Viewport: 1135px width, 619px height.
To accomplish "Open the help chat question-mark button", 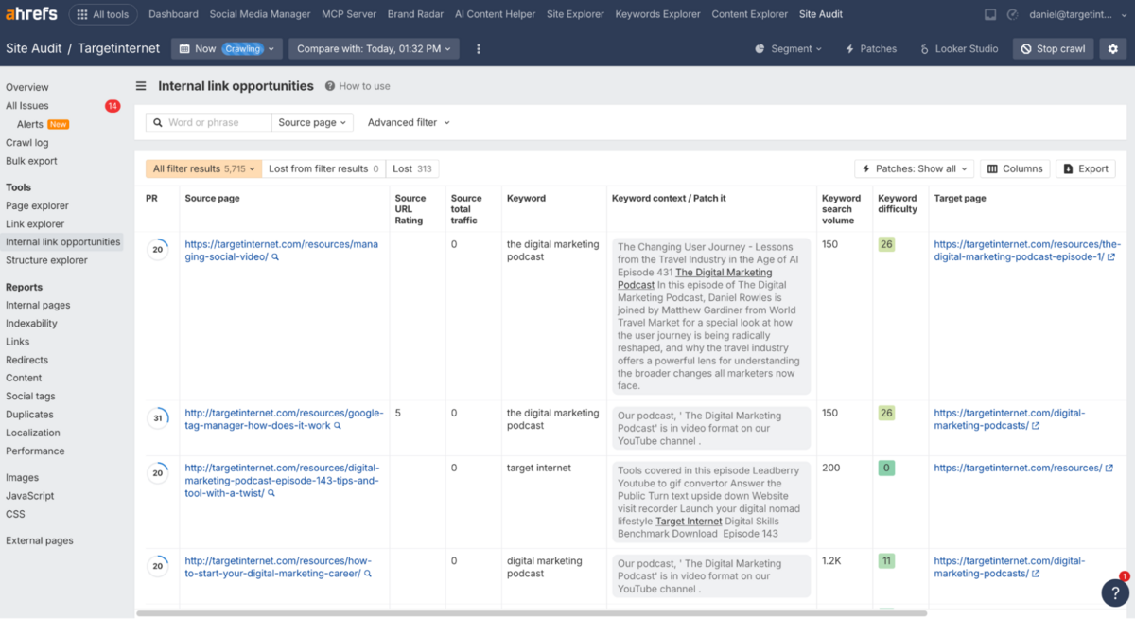I will click(x=1115, y=592).
